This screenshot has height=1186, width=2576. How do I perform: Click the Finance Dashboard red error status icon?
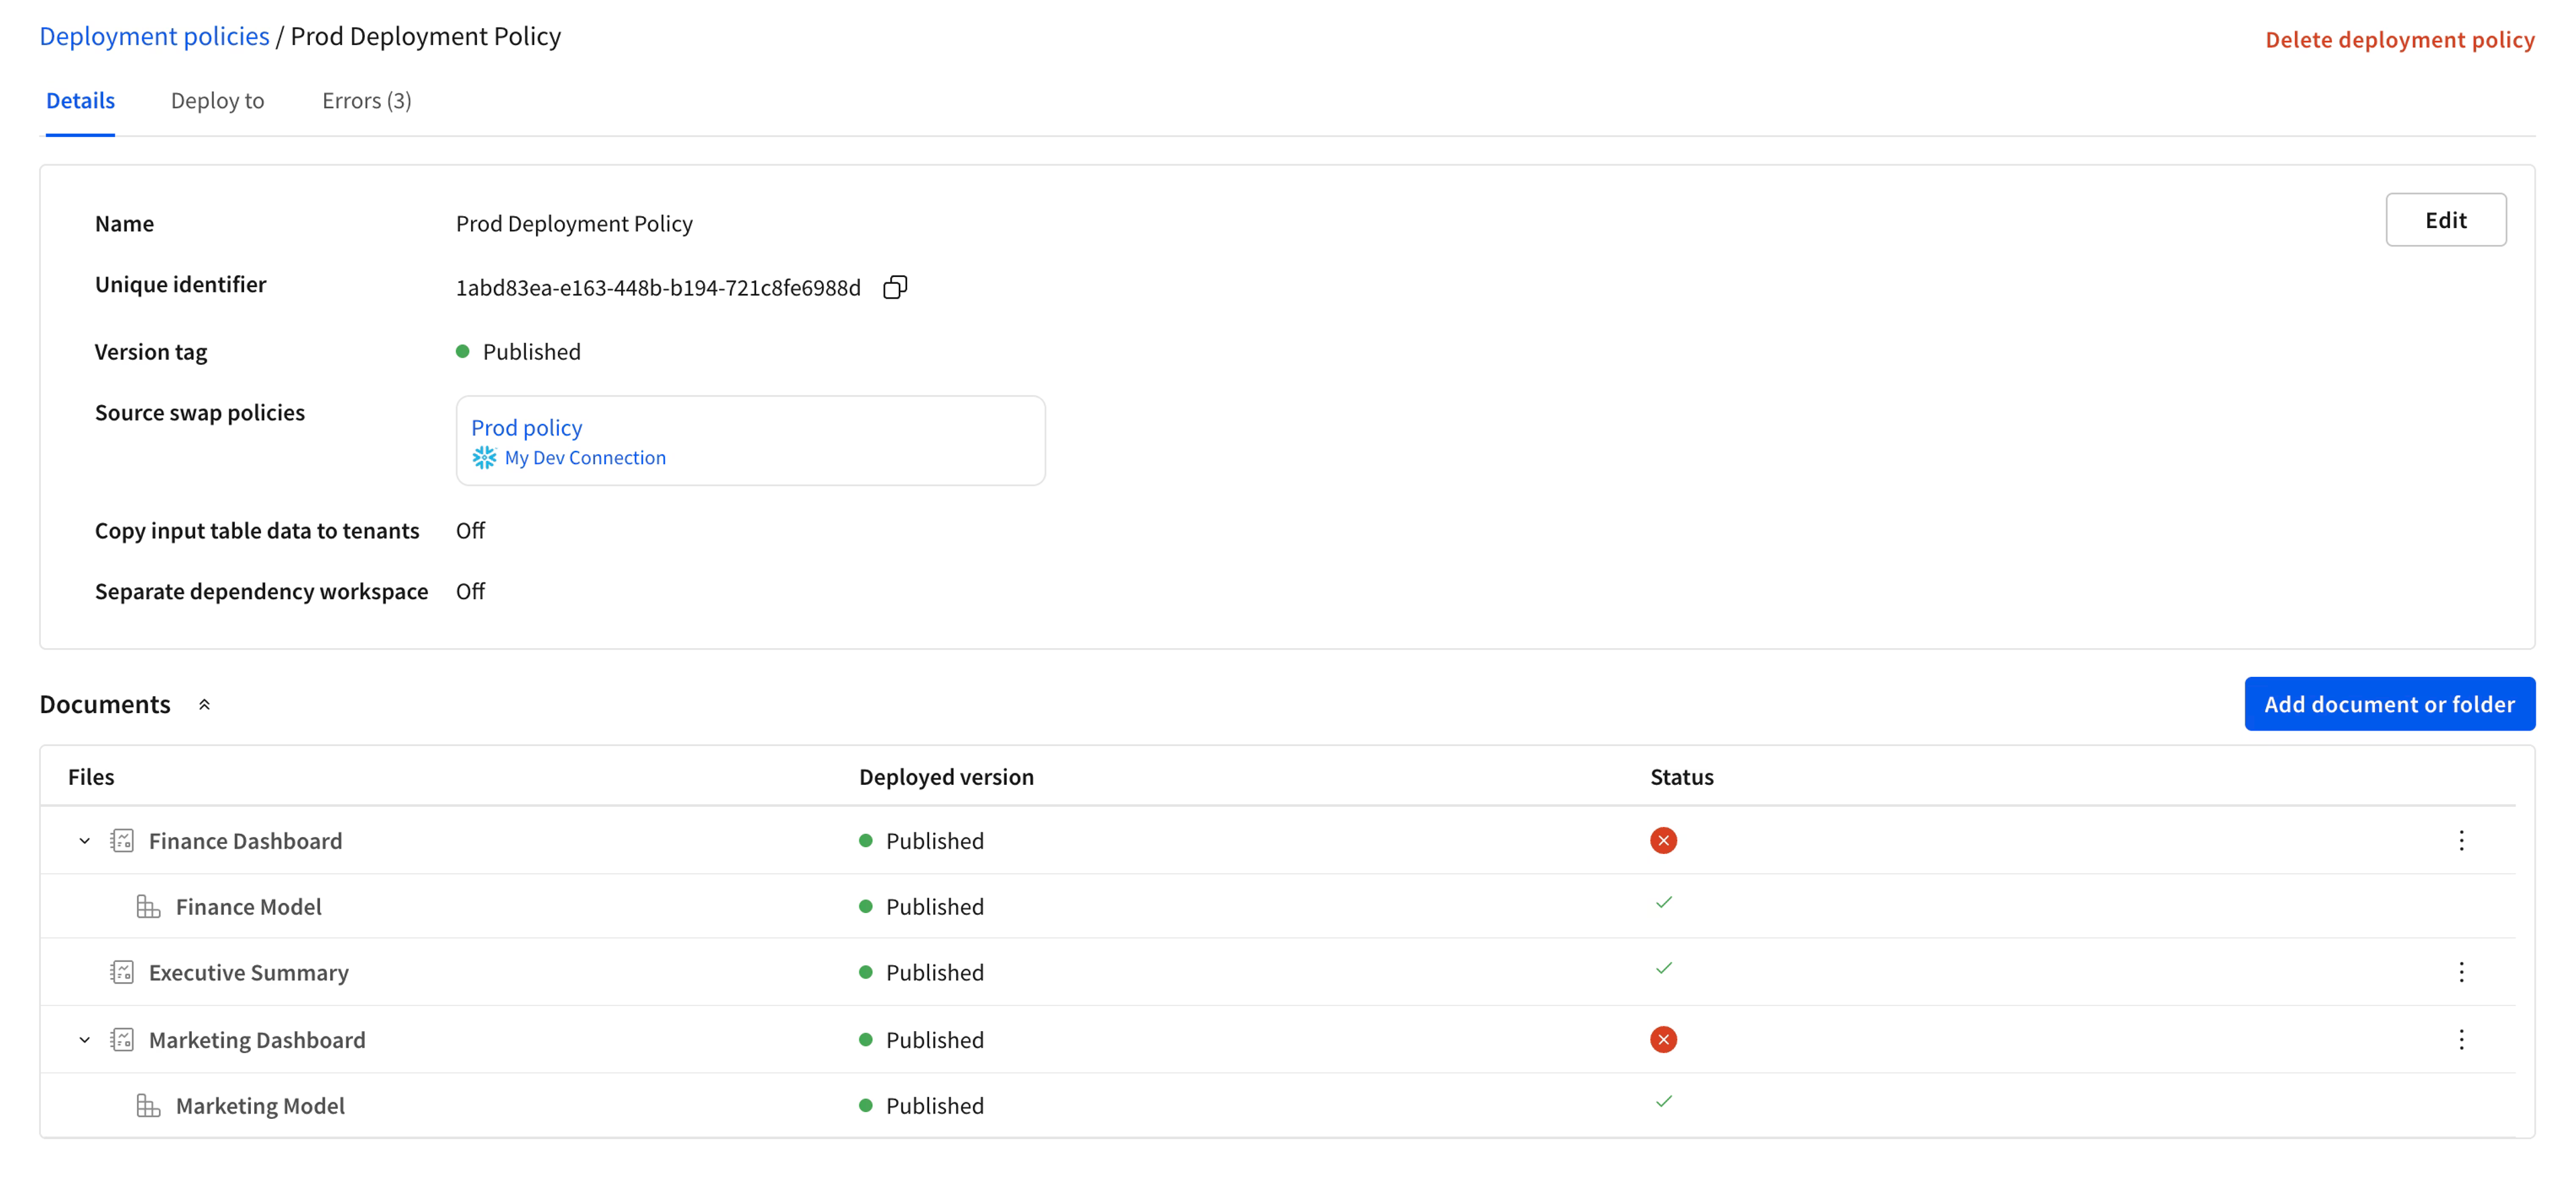1663,840
